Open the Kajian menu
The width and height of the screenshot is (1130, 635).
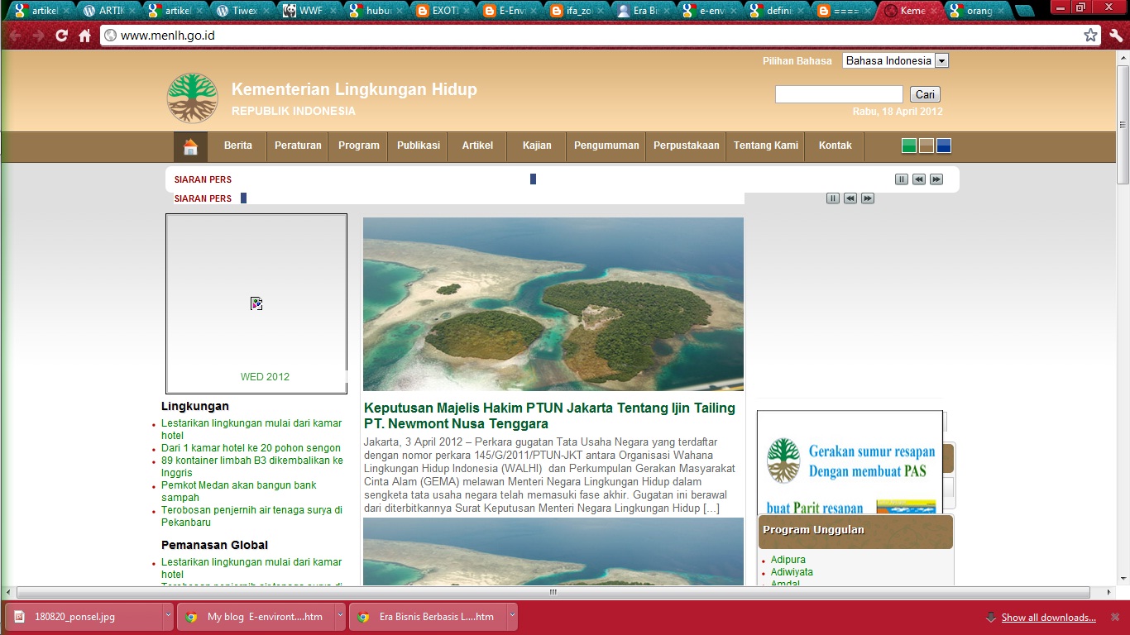[537, 146]
